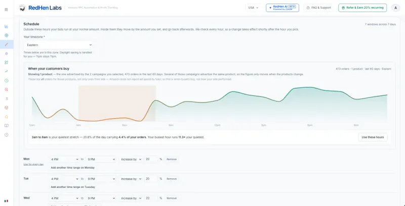Open Tuesday 'increase by' dropdown

coord(131,179)
